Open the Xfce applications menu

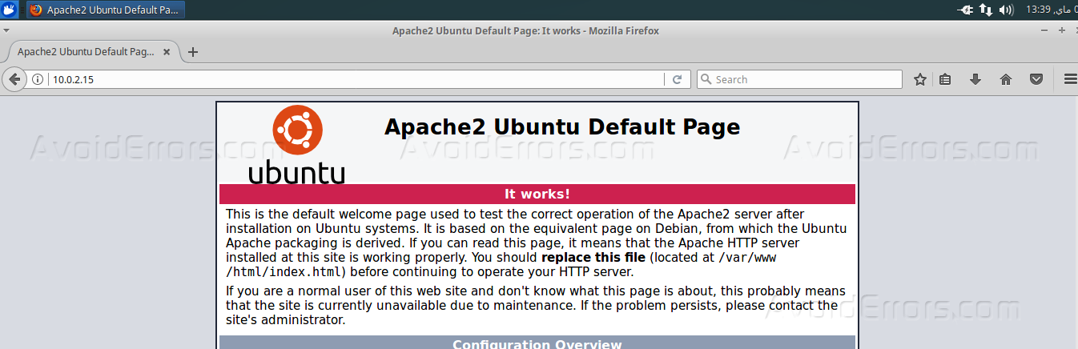point(10,10)
